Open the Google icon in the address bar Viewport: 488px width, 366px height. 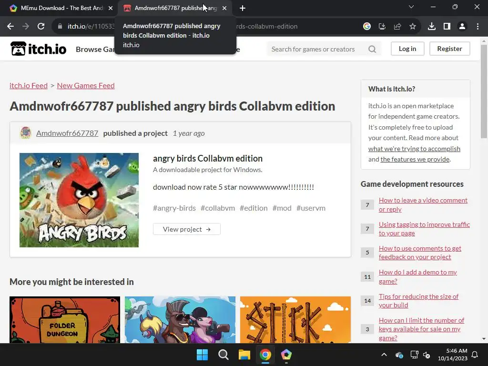tap(367, 27)
